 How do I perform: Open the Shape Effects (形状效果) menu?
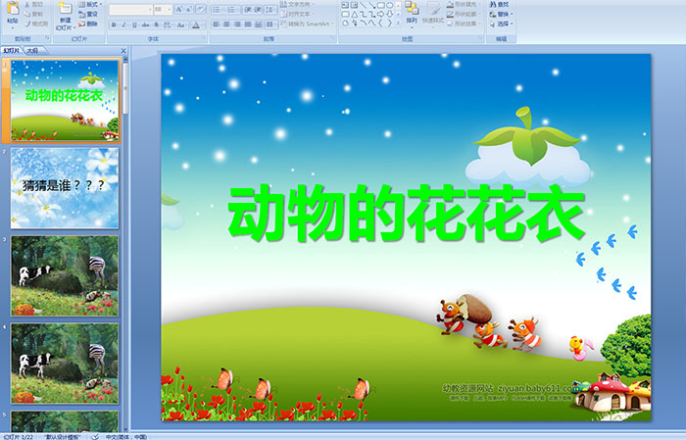point(465,24)
